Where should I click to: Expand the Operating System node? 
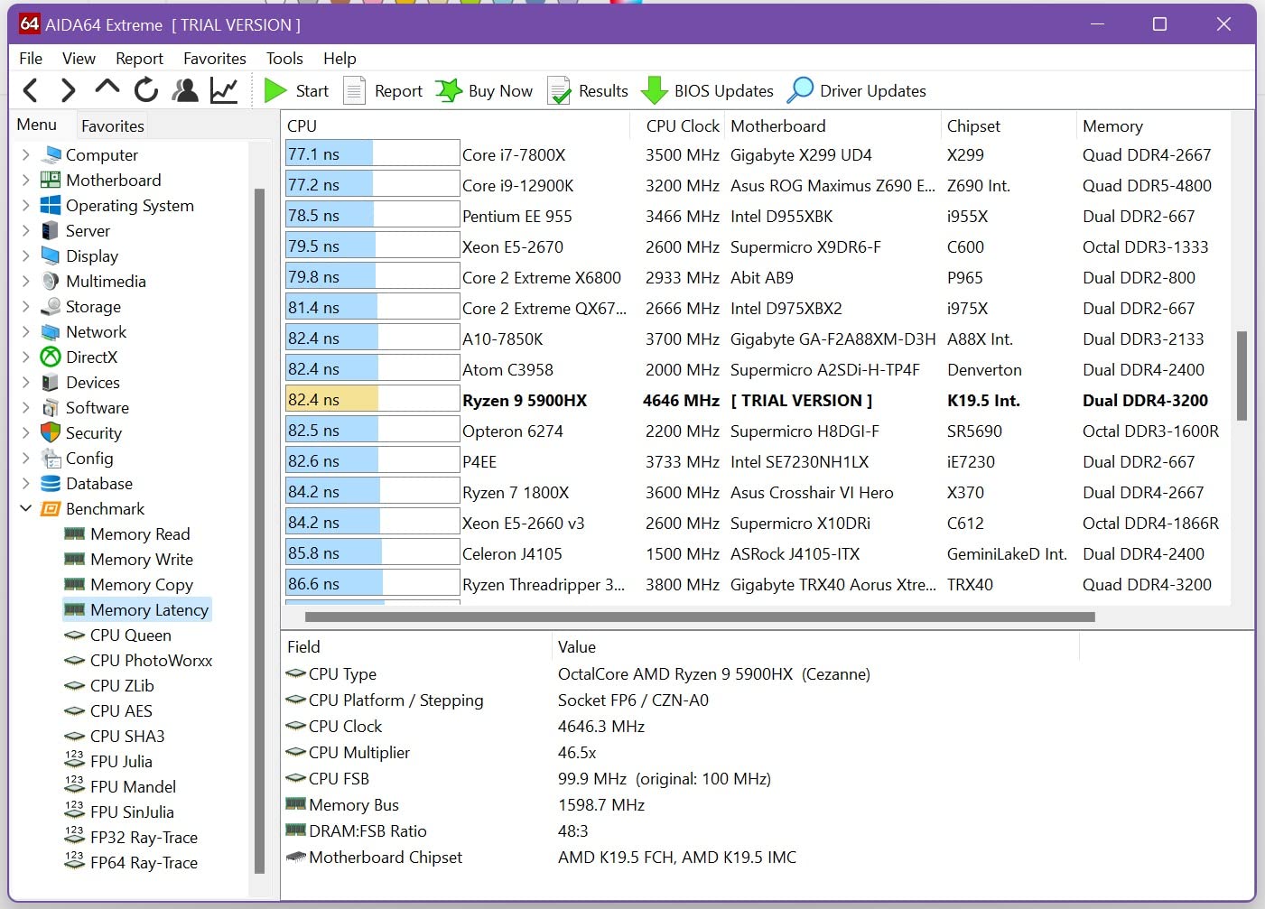point(25,206)
